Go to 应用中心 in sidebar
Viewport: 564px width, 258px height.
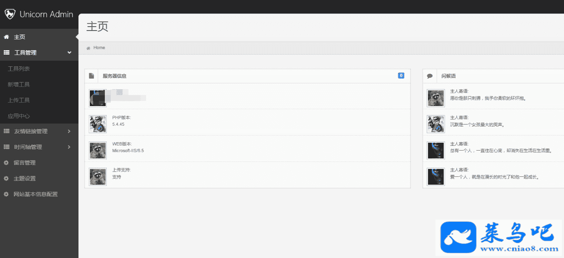coord(19,116)
